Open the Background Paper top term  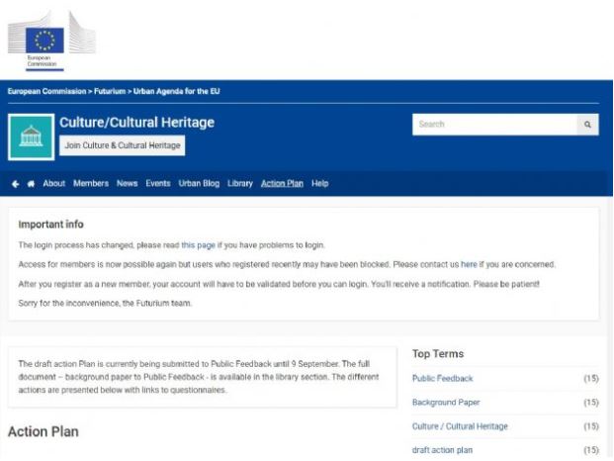[x=446, y=403]
